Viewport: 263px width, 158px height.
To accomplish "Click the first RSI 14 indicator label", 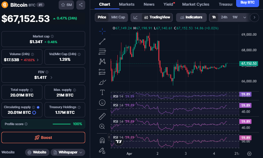I will (118, 96).
